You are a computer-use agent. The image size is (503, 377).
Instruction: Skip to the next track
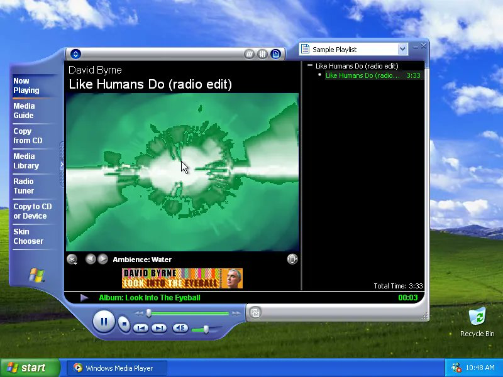click(159, 328)
